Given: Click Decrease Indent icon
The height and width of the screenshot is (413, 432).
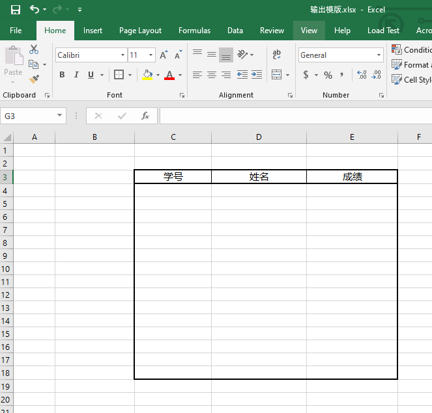Looking at the screenshot, I should click(x=242, y=75).
